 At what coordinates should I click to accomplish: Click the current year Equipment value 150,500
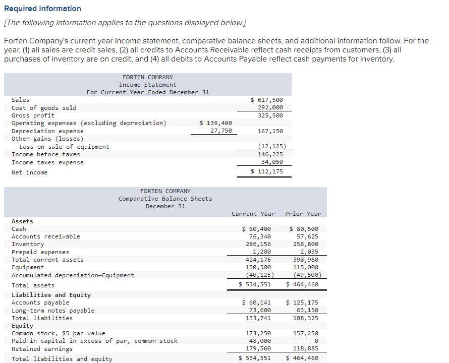pyautogui.click(x=258, y=267)
